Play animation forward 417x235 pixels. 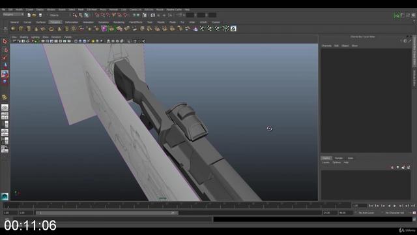(395, 206)
